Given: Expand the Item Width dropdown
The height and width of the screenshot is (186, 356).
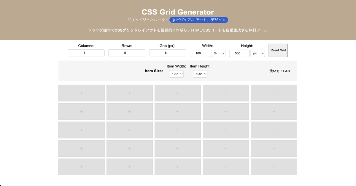Looking at the screenshot, I should tap(176, 74).
